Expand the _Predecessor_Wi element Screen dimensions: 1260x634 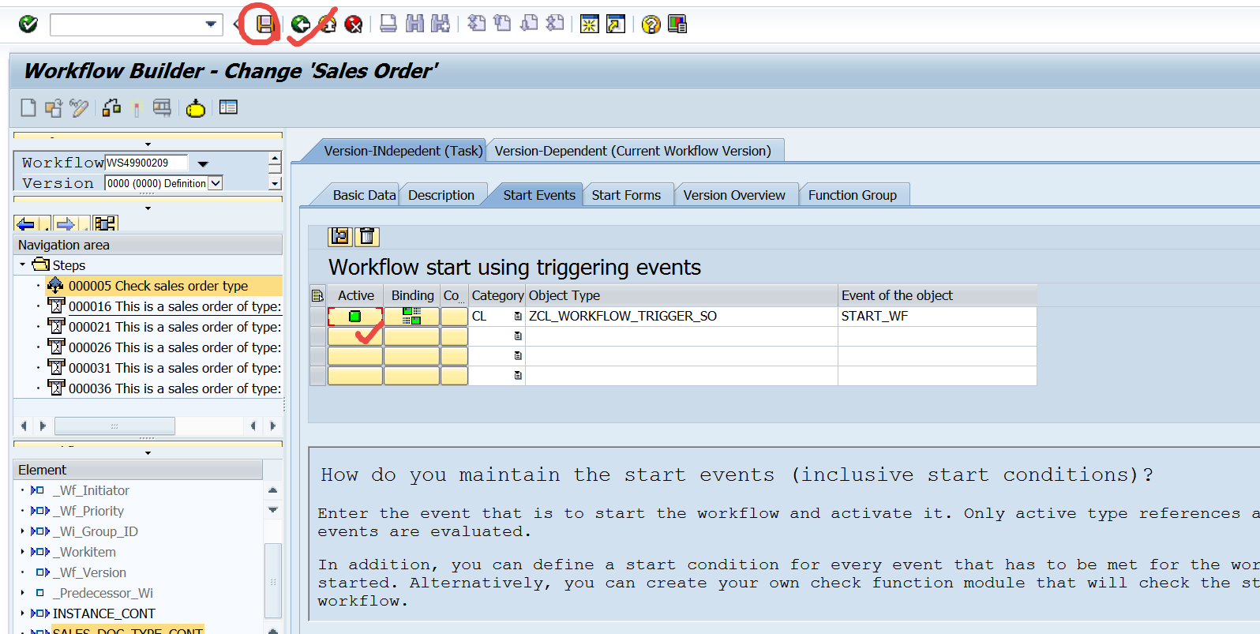pos(23,593)
